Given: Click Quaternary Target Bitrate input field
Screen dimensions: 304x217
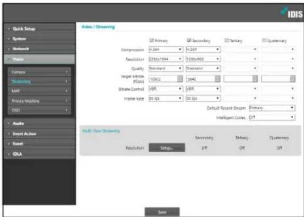Looking at the screenshot, I should pyautogui.click(x=276, y=79).
